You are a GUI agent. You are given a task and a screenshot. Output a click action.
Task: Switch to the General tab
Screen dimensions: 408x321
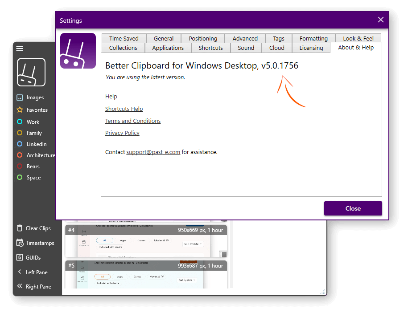(x=164, y=38)
